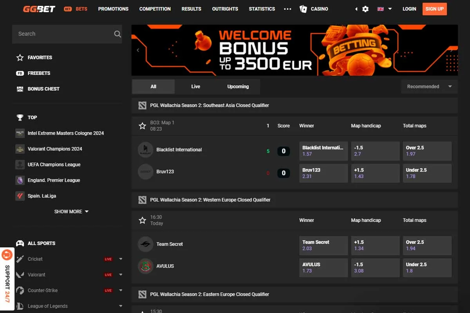Click UEFA Champions League icon
This screenshot has height=313, width=470.
(20, 164)
